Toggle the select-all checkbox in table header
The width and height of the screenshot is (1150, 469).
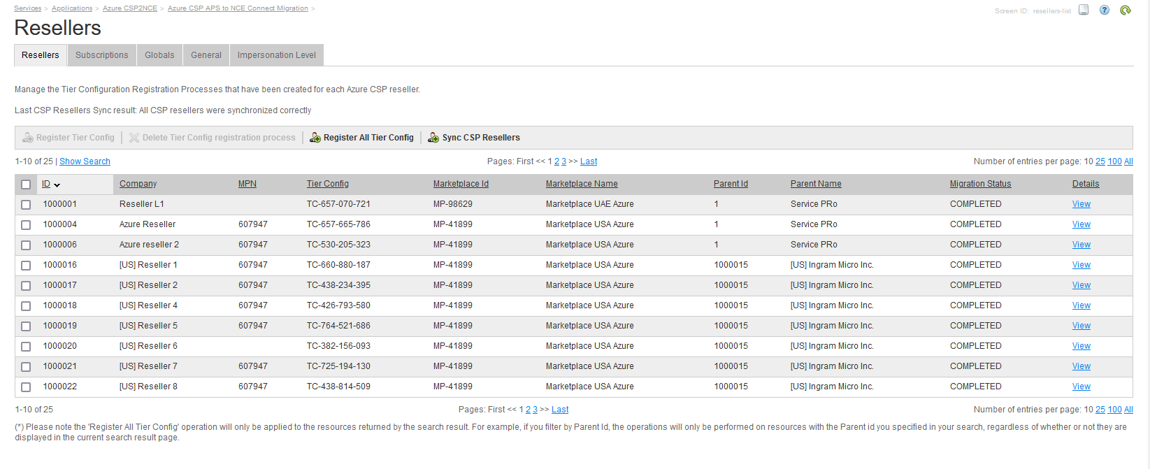[x=26, y=185]
